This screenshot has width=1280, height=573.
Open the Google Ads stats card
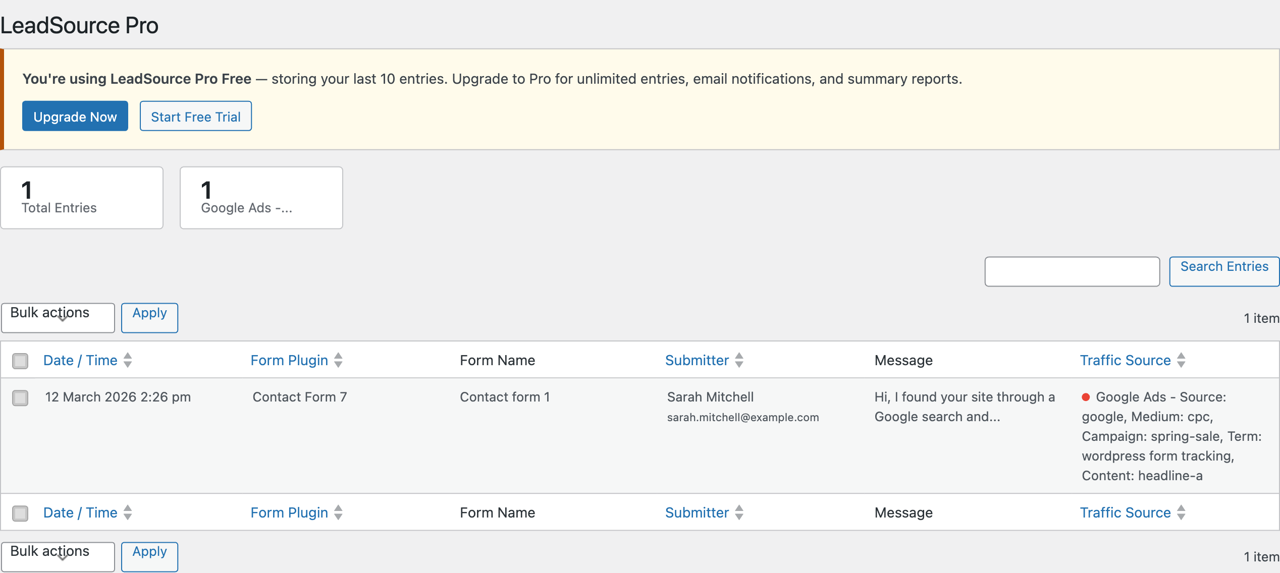(x=261, y=197)
